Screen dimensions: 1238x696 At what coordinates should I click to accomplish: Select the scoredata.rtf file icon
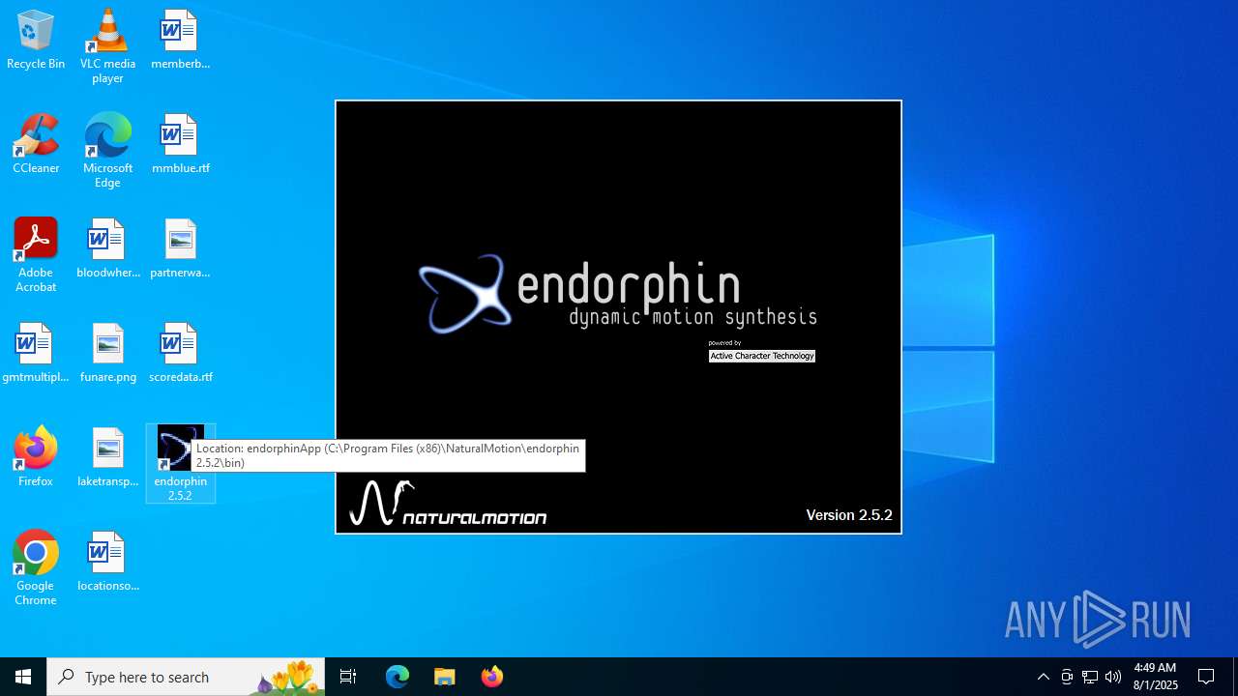coord(180,354)
